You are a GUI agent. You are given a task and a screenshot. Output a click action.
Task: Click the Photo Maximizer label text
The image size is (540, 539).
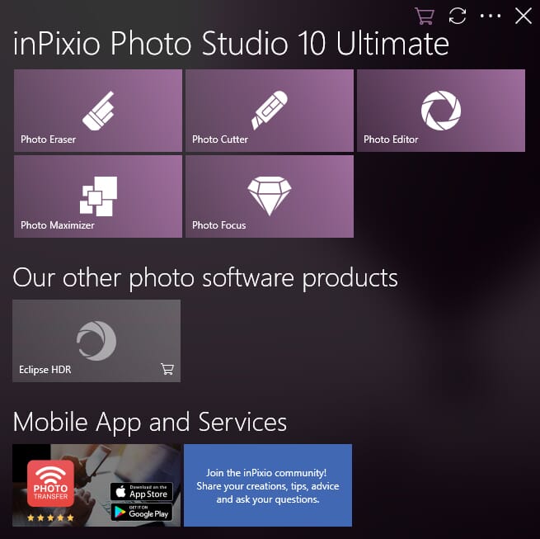pos(58,225)
